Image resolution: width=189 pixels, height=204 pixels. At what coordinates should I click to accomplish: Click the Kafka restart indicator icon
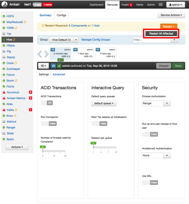pyautogui.click(x=16, y=110)
